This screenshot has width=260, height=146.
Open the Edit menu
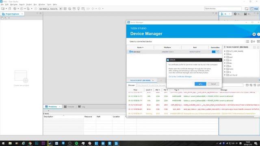(7, 4)
